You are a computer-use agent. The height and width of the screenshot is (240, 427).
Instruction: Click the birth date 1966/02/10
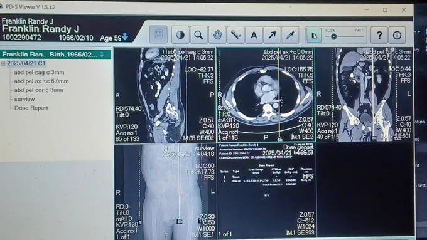tap(76, 38)
